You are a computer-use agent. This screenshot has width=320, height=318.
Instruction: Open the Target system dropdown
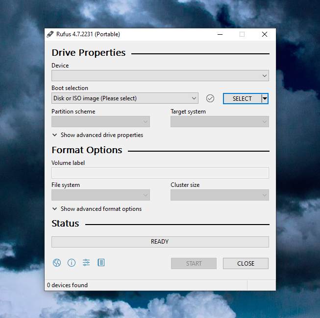tap(220, 122)
